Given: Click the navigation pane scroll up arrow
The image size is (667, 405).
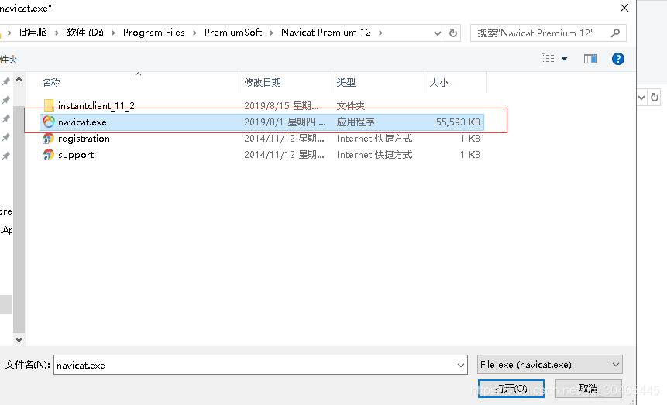Looking at the screenshot, I should pos(19,79).
